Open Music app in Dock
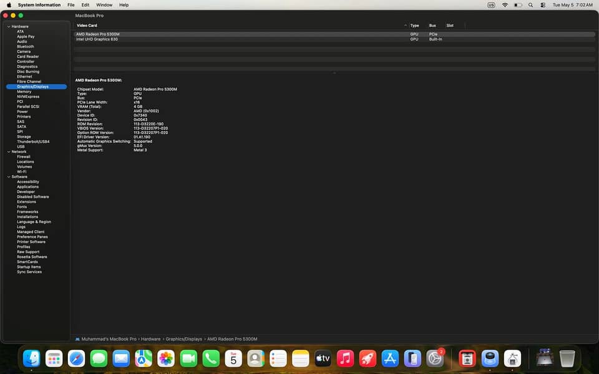The width and height of the screenshot is (599, 374). (x=345, y=359)
